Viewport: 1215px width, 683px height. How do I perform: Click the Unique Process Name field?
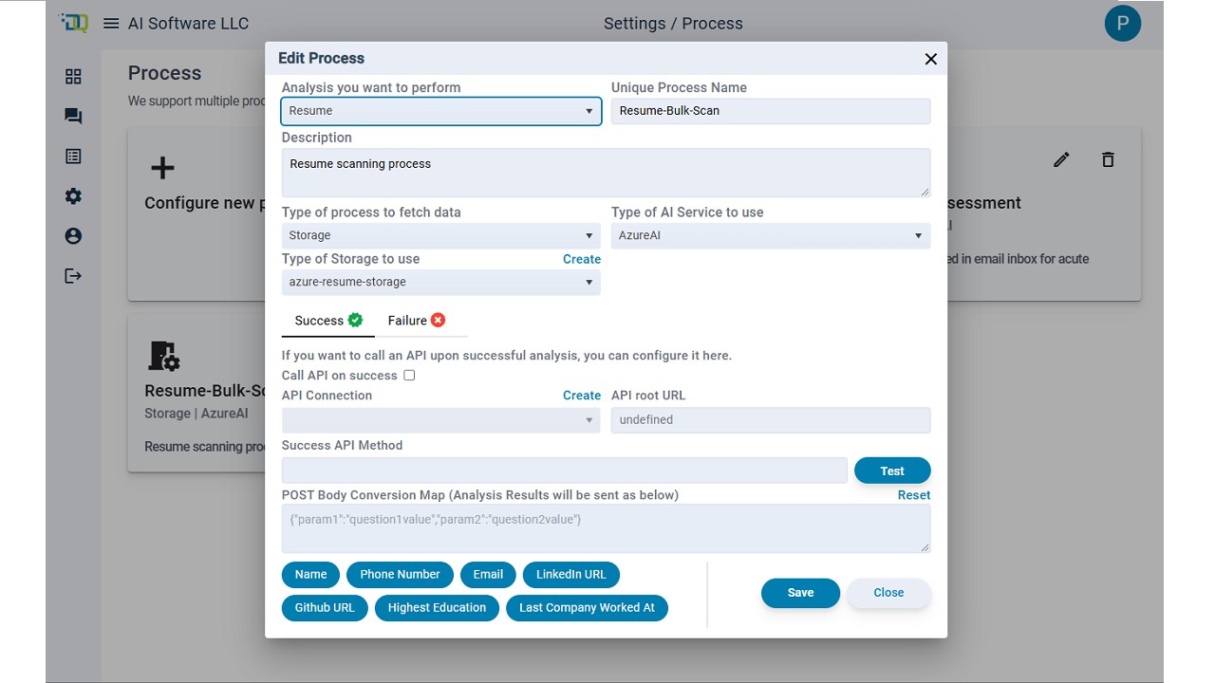(771, 111)
